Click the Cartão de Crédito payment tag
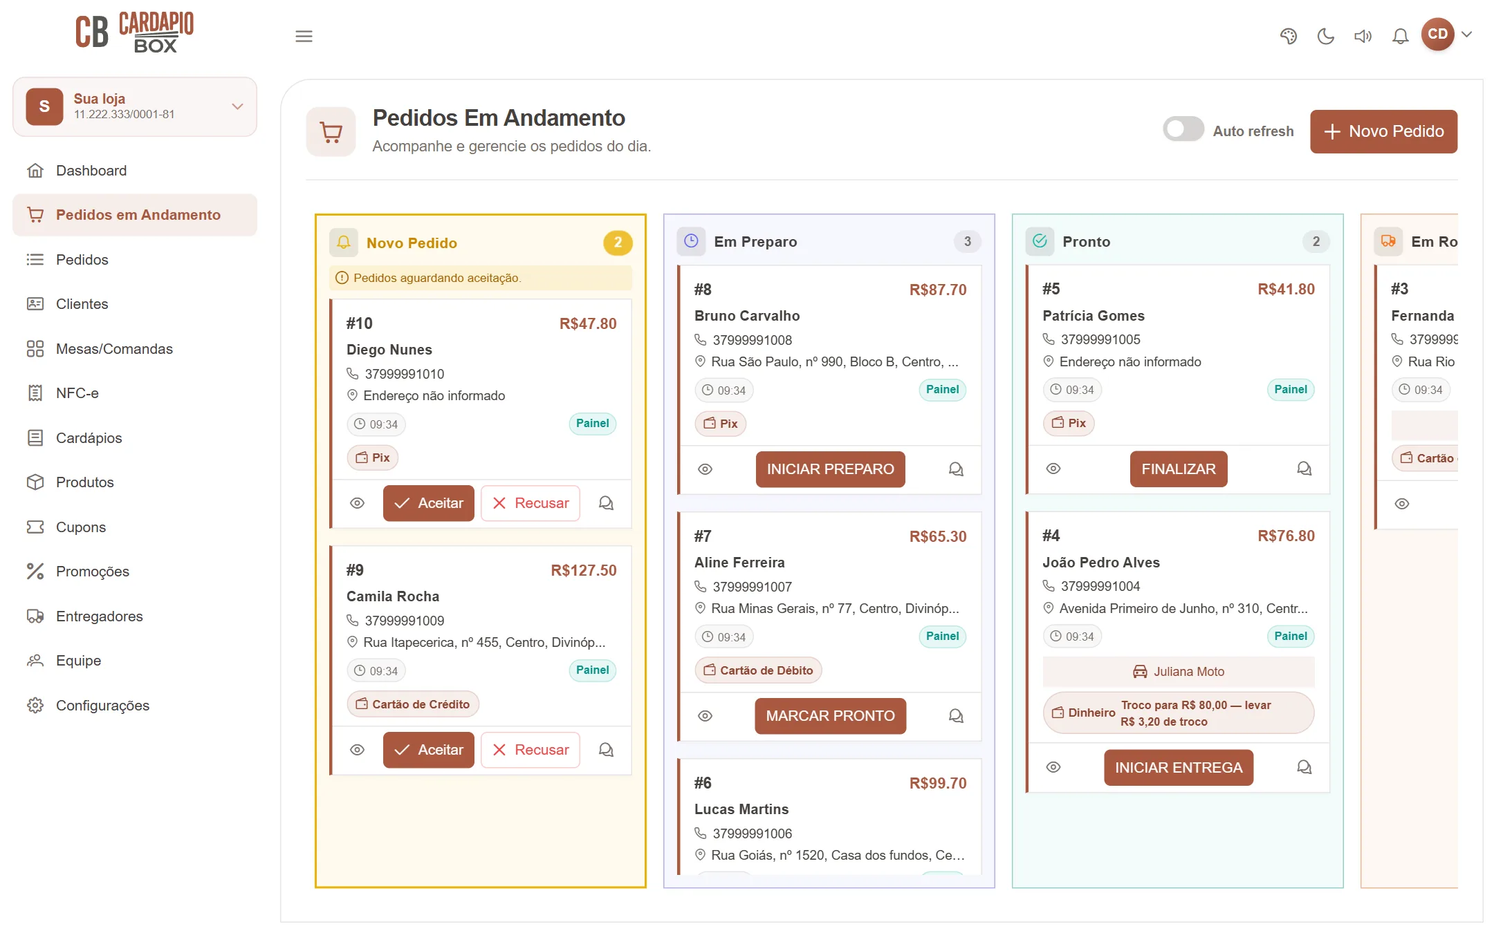Screen dimensions: 1494x933 413,704
